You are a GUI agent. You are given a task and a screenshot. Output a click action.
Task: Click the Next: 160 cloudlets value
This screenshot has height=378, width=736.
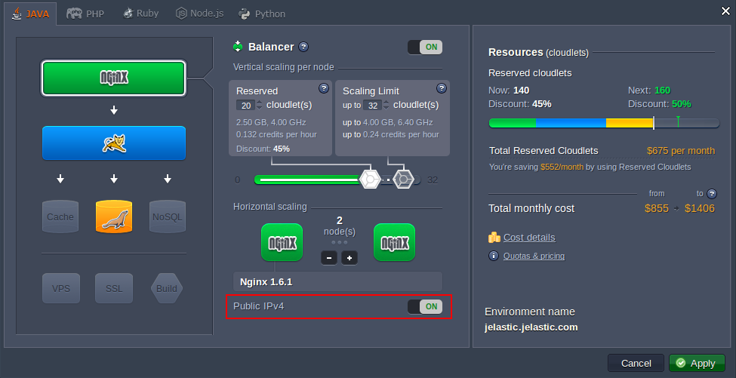[x=649, y=91]
